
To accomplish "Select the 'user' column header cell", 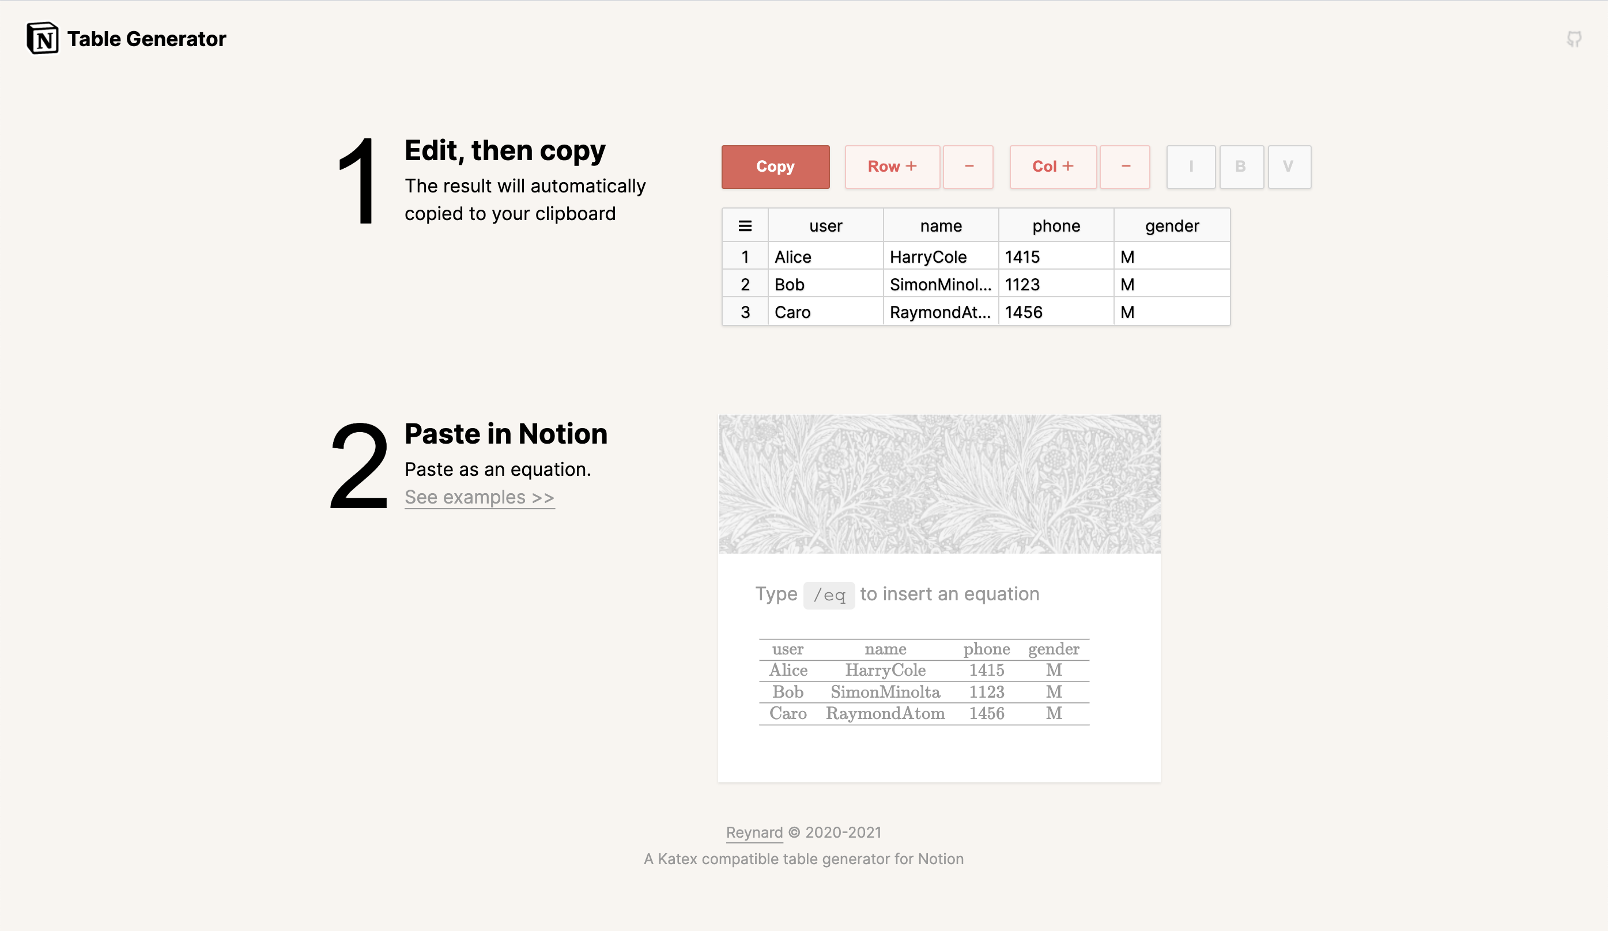I will pos(826,225).
